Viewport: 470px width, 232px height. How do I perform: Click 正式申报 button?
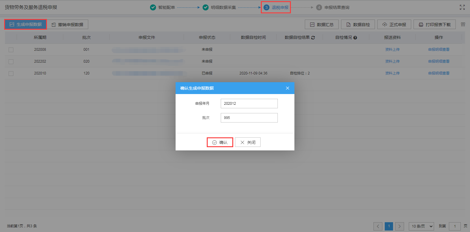click(x=394, y=24)
